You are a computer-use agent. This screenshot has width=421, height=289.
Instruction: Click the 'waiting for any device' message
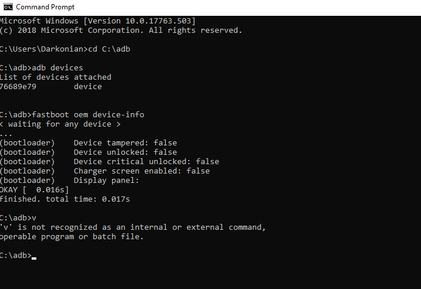pyautogui.click(x=60, y=124)
